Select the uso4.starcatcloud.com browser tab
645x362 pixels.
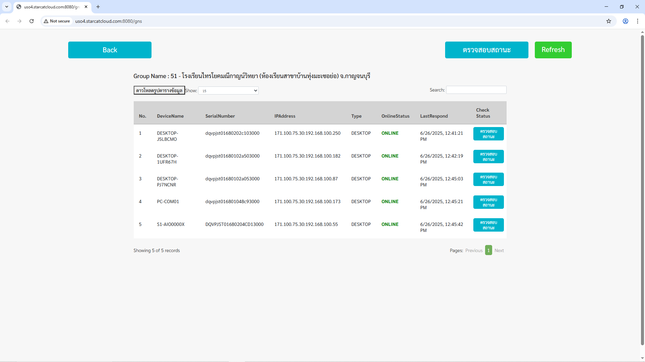click(52, 7)
